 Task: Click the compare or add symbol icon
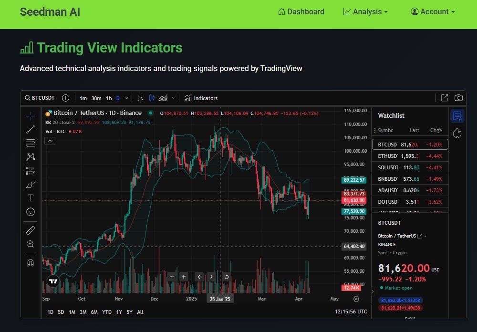(x=65, y=98)
